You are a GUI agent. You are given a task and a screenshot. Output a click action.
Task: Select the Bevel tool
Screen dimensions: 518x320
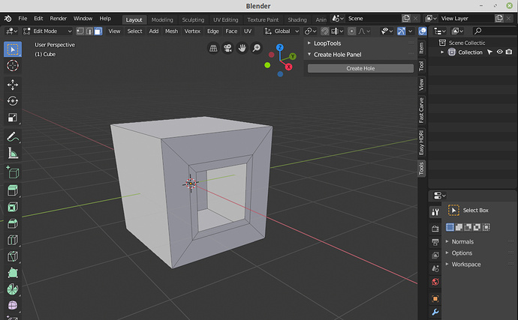pyautogui.click(x=13, y=223)
